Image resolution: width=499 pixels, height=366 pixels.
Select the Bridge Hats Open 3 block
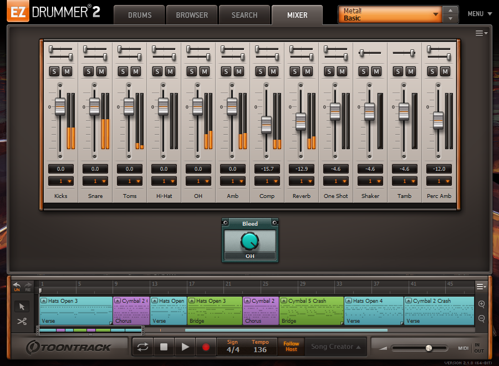215,311
